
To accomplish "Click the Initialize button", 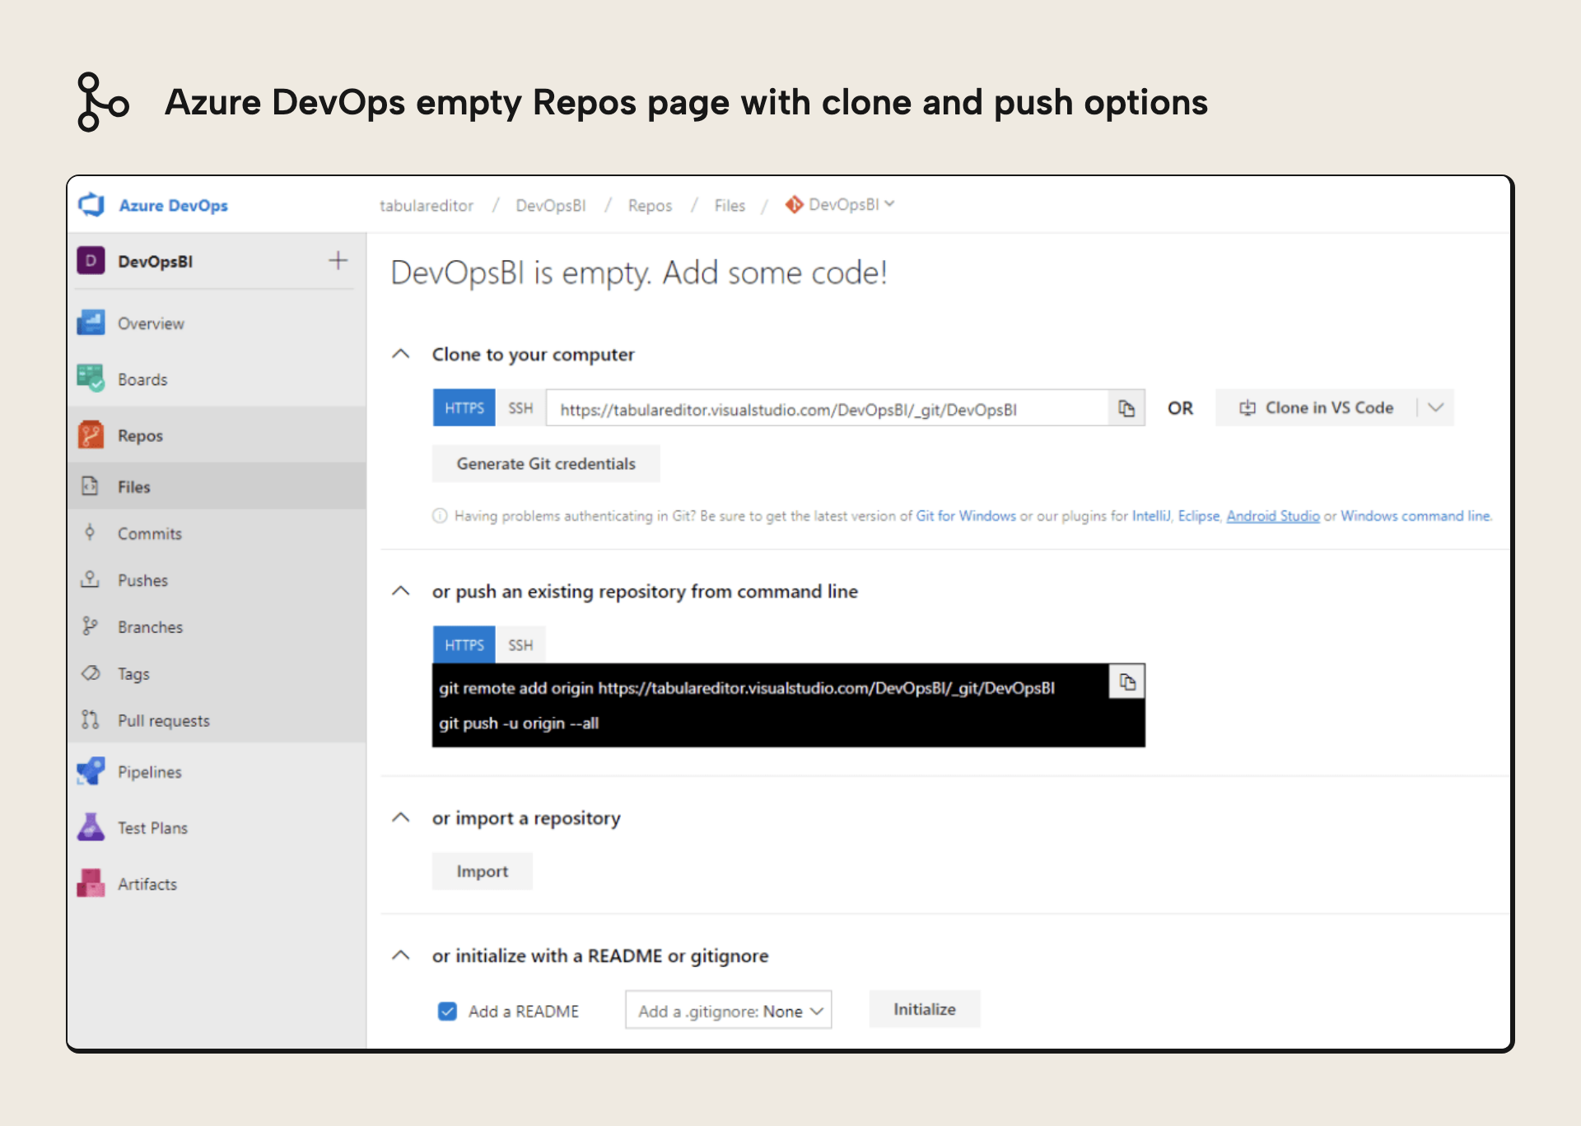I will coord(925,1009).
